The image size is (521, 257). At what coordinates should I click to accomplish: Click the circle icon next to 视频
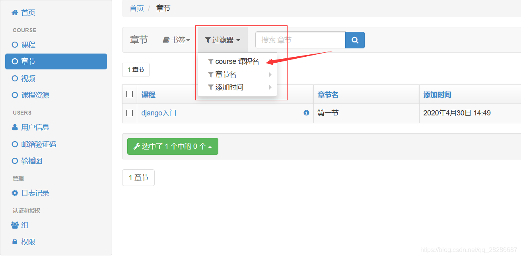click(15, 79)
